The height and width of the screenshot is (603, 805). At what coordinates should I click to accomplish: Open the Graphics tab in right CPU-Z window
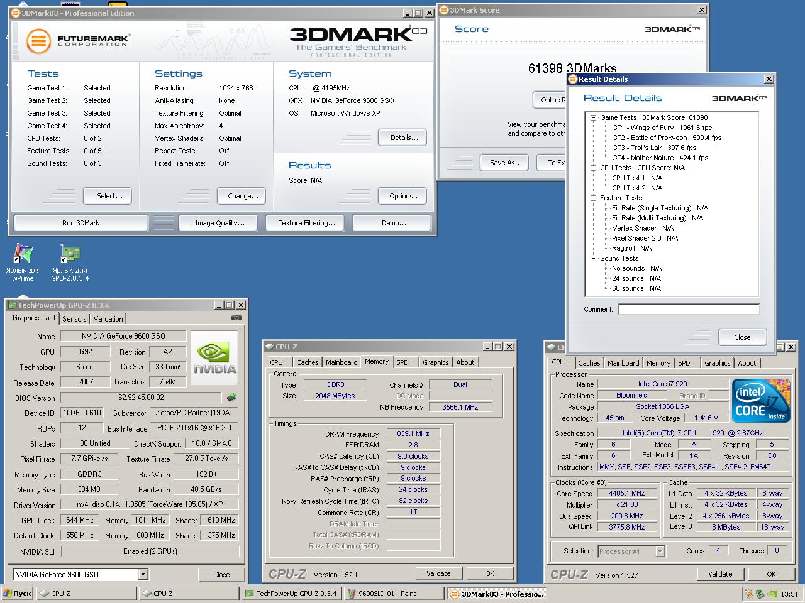(x=718, y=363)
